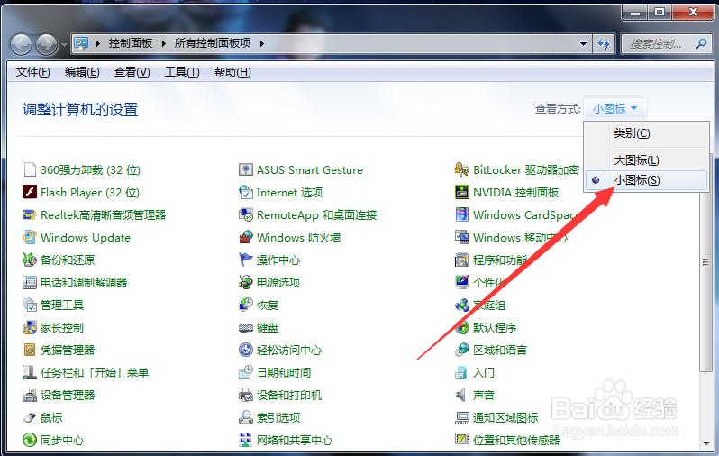Screen dimensions: 719x456
Task: Open the 设备和打印机 icon
Action: (246, 395)
